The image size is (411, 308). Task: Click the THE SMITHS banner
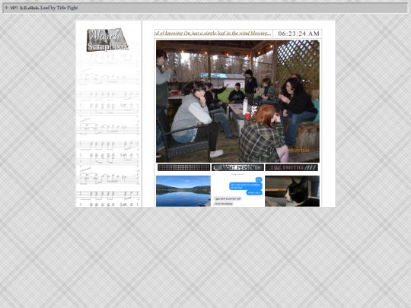[292, 167]
